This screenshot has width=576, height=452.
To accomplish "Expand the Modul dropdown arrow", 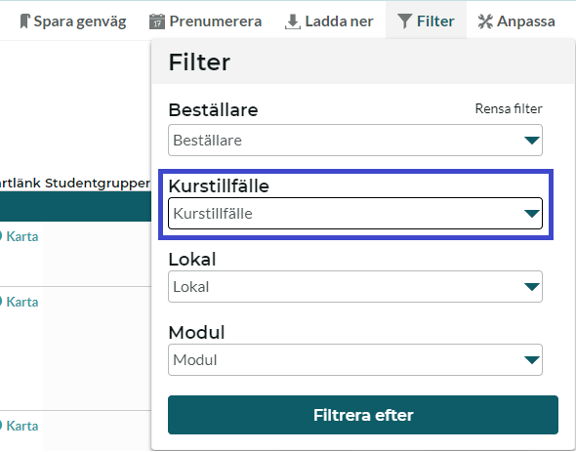I will (531, 360).
